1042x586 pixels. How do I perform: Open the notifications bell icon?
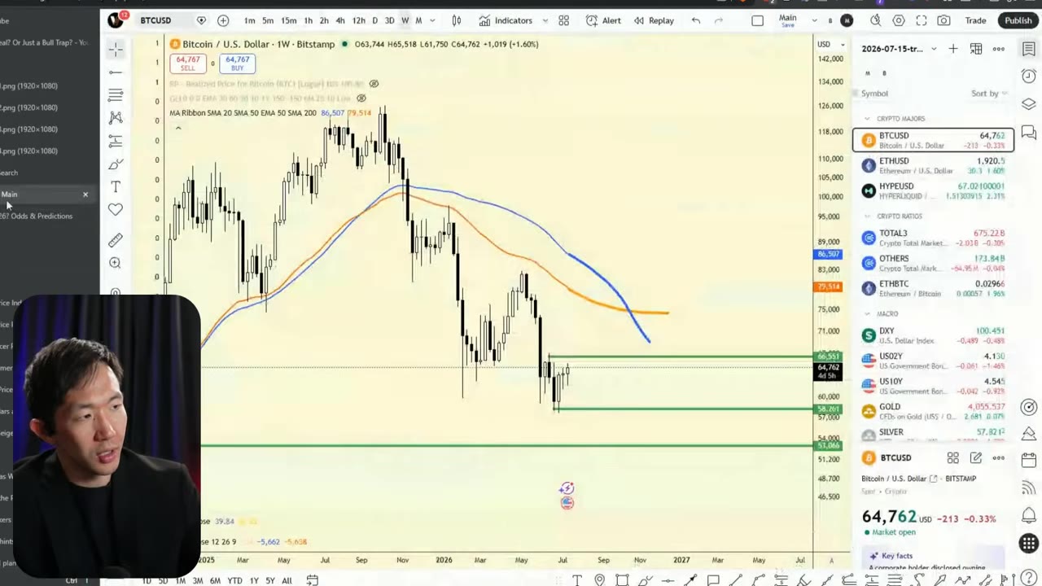click(x=1029, y=515)
